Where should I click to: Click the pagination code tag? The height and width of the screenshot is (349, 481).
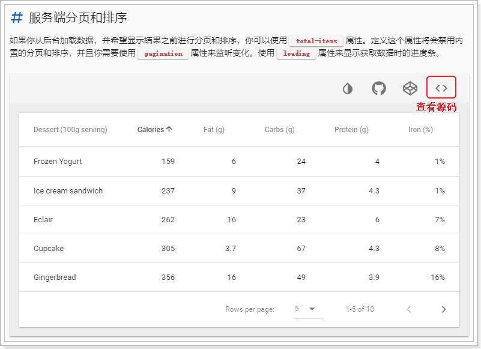[163, 54]
